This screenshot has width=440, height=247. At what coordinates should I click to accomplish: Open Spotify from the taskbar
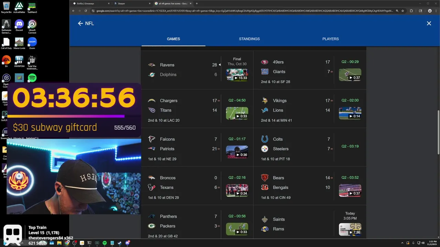click(104, 243)
